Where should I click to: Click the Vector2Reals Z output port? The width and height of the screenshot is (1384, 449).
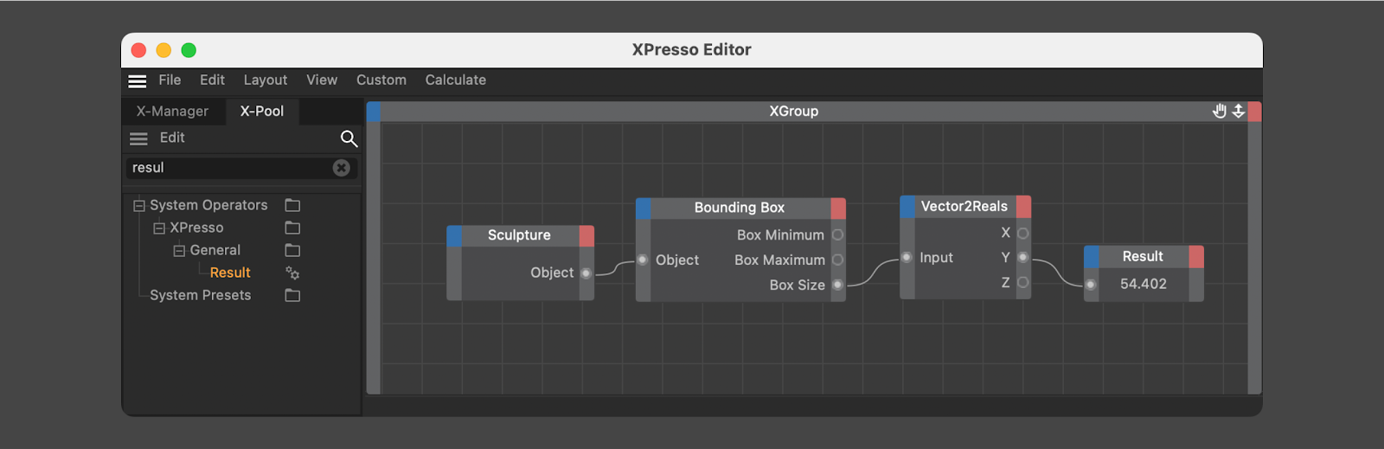[1022, 282]
